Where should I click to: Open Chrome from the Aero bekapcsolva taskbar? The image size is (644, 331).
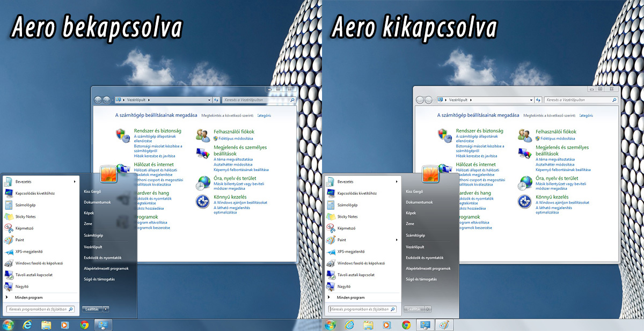pos(84,325)
